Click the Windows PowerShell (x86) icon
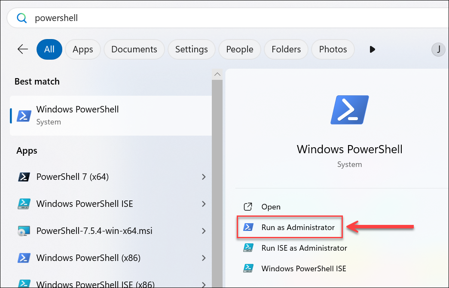Screen dimensions: 449x288 (24, 258)
